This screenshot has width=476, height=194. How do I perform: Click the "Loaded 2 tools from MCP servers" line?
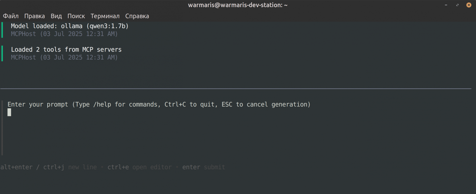[x=66, y=49]
